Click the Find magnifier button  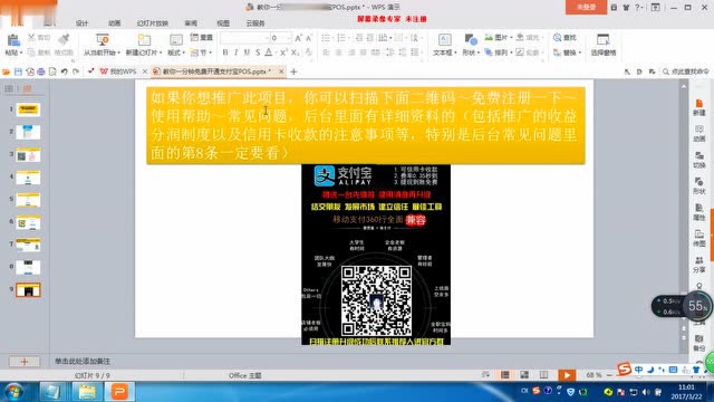point(565,37)
